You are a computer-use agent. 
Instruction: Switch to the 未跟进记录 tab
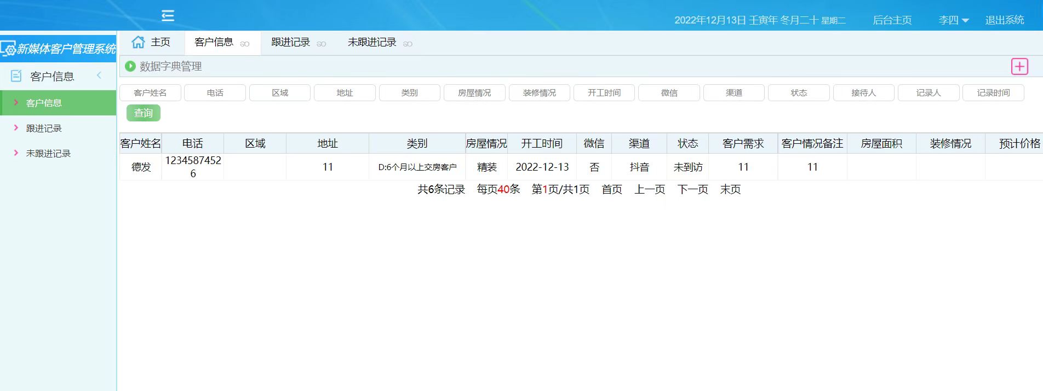click(372, 42)
